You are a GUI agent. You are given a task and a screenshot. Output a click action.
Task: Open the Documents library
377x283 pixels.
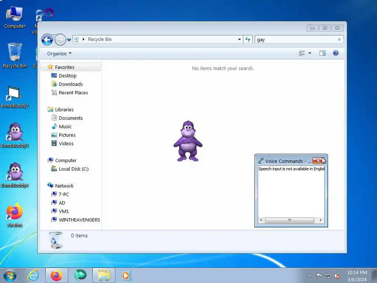[x=71, y=118]
